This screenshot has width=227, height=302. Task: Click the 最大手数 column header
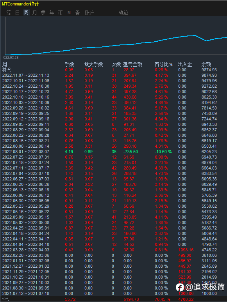(x=93, y=64)
